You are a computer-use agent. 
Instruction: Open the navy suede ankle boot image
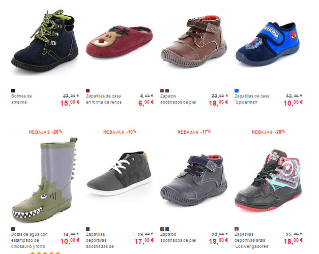coord(45,41)
